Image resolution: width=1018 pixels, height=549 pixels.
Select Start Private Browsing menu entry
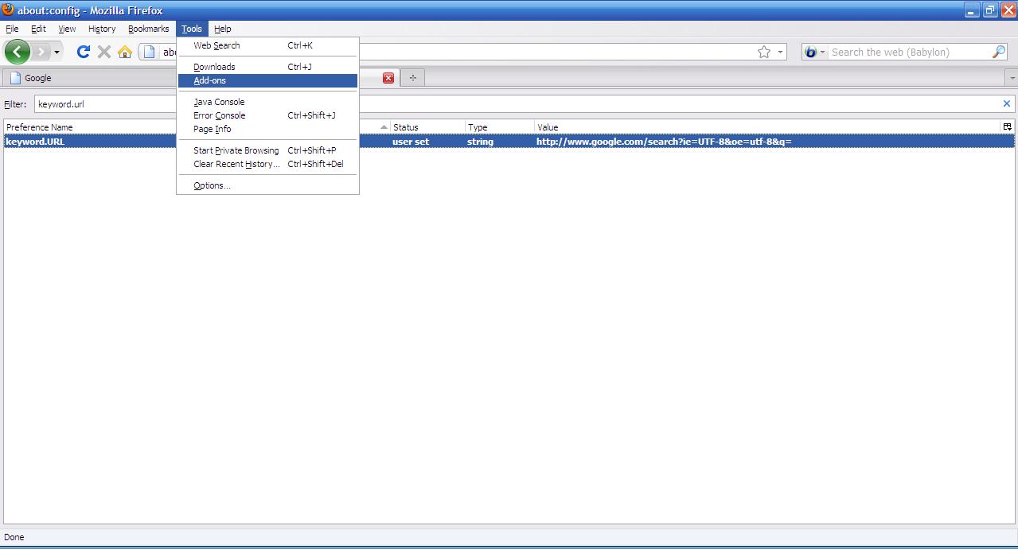point(236,150)
